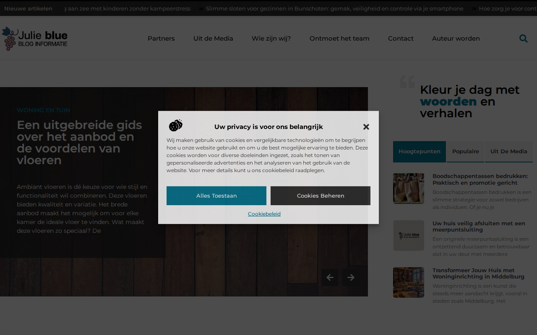Open Boodschappentassen bedrukken article thumbnail
Screen dimensions: 537x335
(409, 188)
